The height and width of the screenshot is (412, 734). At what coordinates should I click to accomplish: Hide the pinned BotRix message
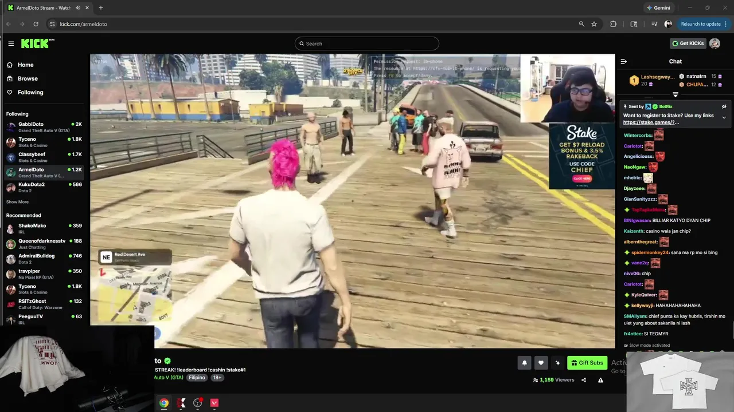(724, 106)
